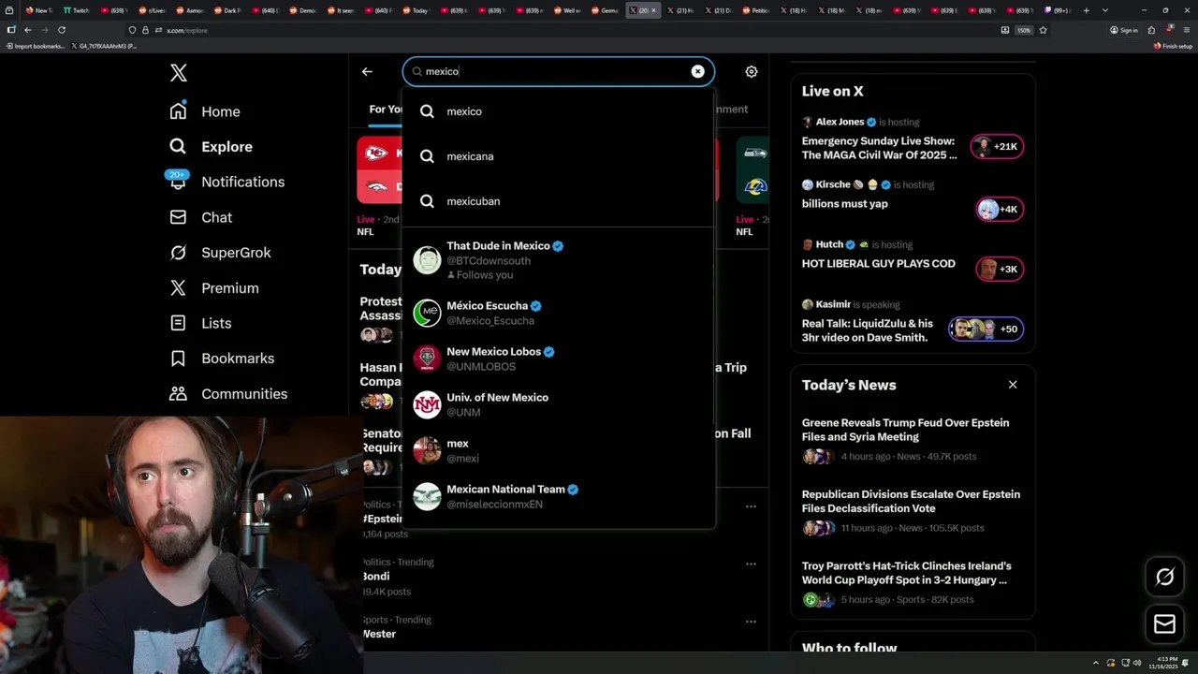Open Bookmarks from the sidebar

coord(222,359)
